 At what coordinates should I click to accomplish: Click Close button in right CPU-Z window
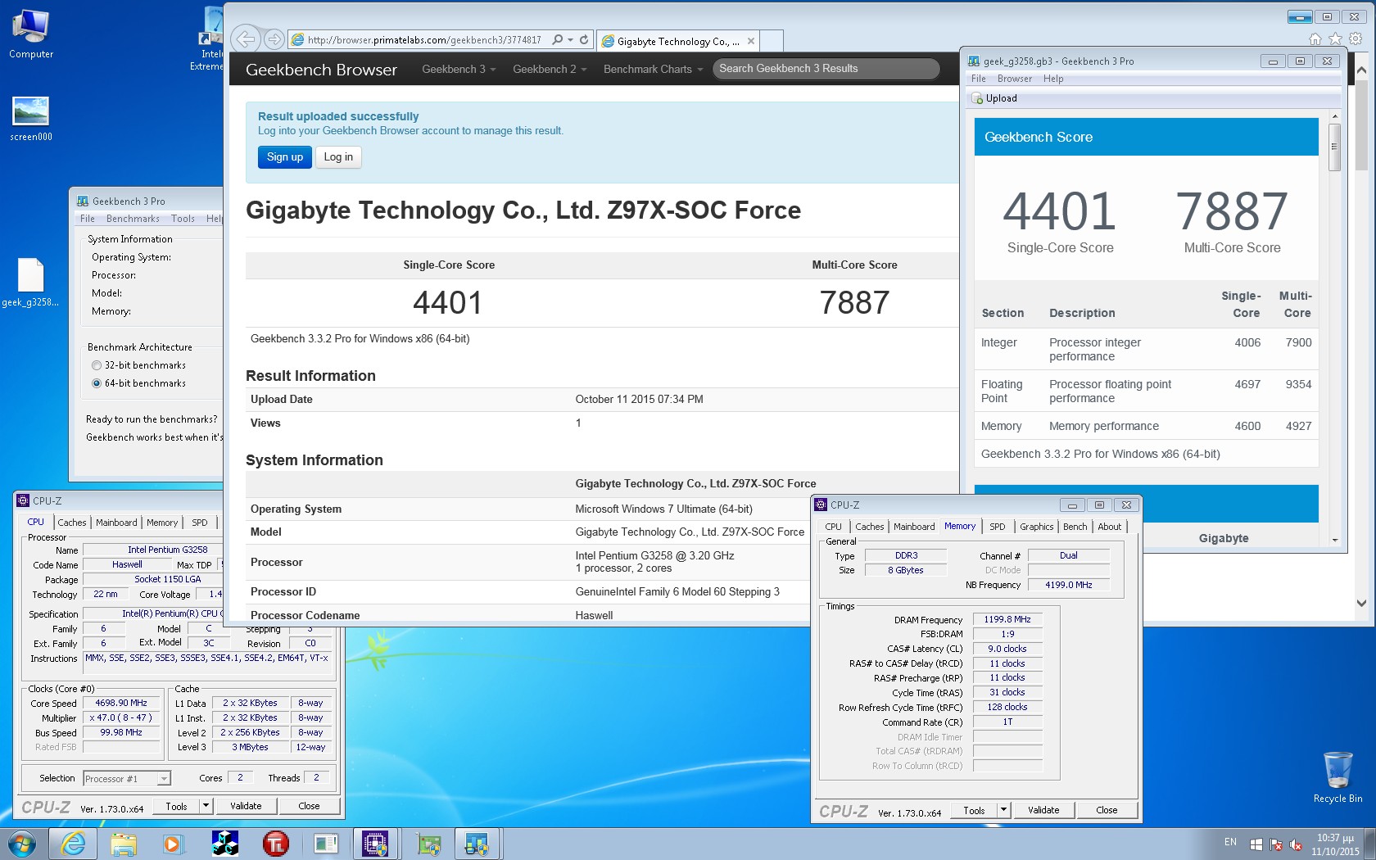click(x=1107, y=810)
